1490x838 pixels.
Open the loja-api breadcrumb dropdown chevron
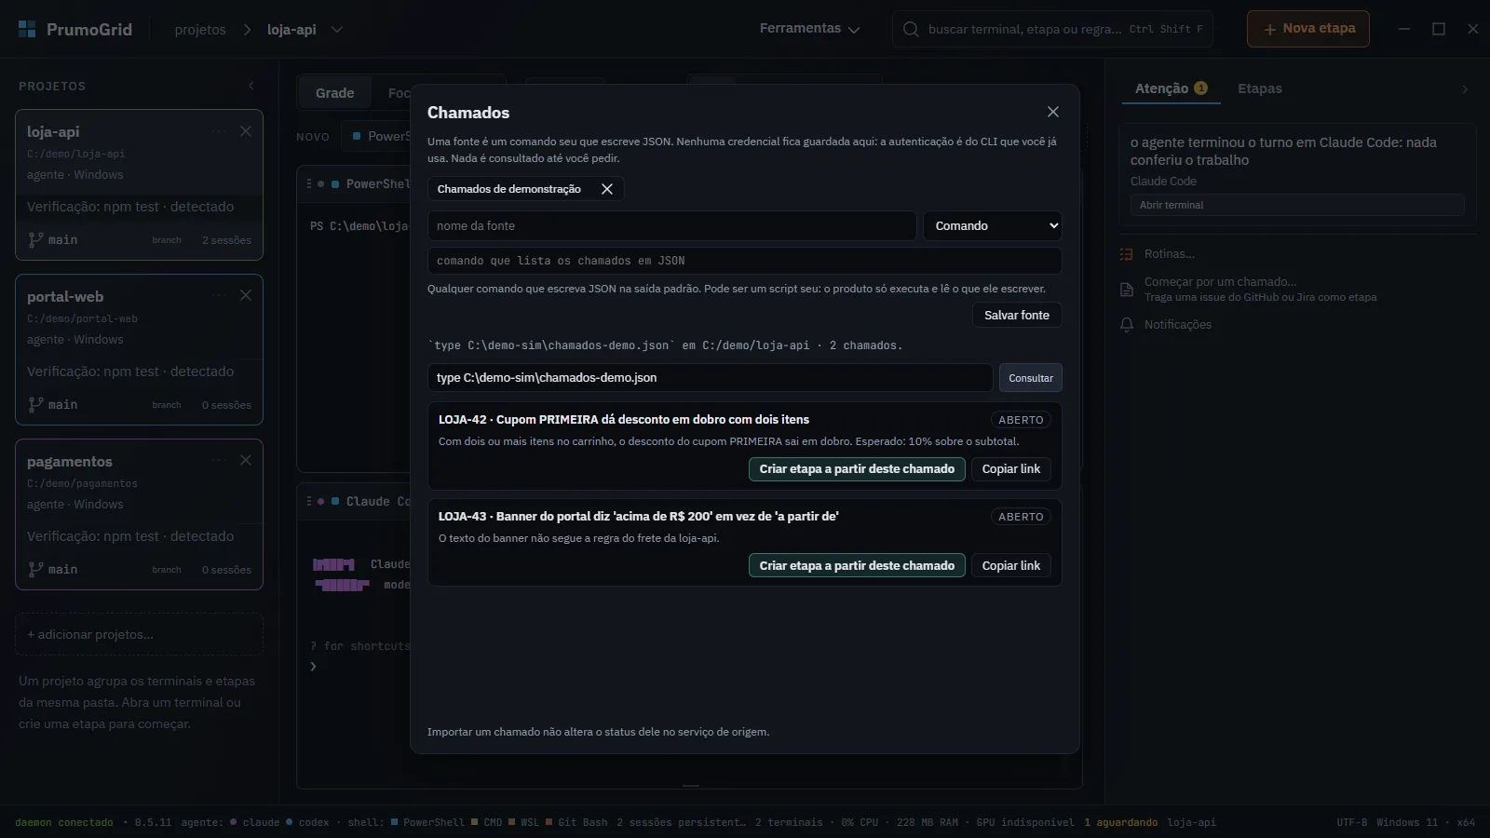(337, 30)
